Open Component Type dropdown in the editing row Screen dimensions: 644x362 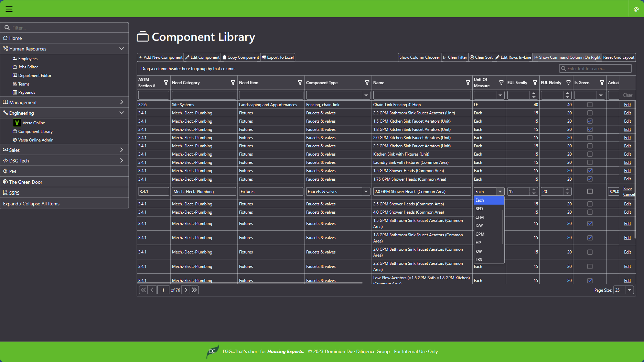point(366,192)
